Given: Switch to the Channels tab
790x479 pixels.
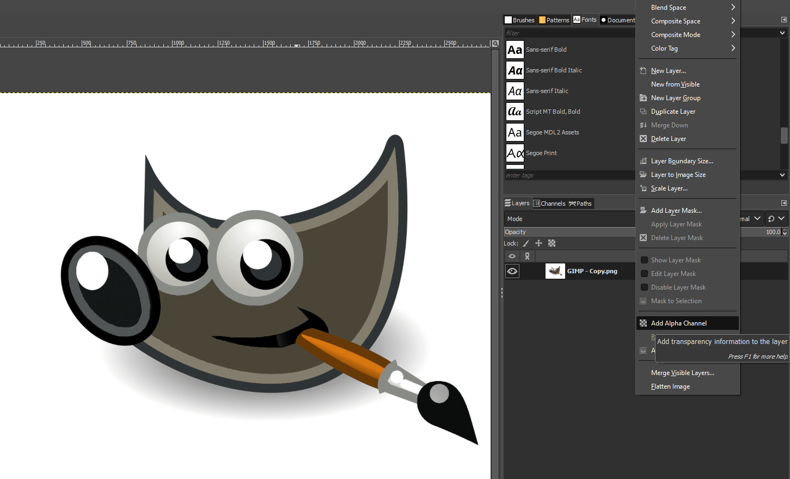Looking at the screenshot, I should click(549, 203).
